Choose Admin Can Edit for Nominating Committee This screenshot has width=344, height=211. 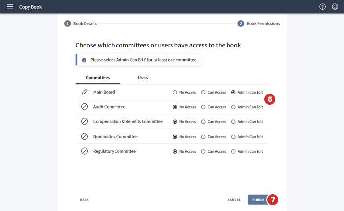pyautogui.click(x=233, y=137)
